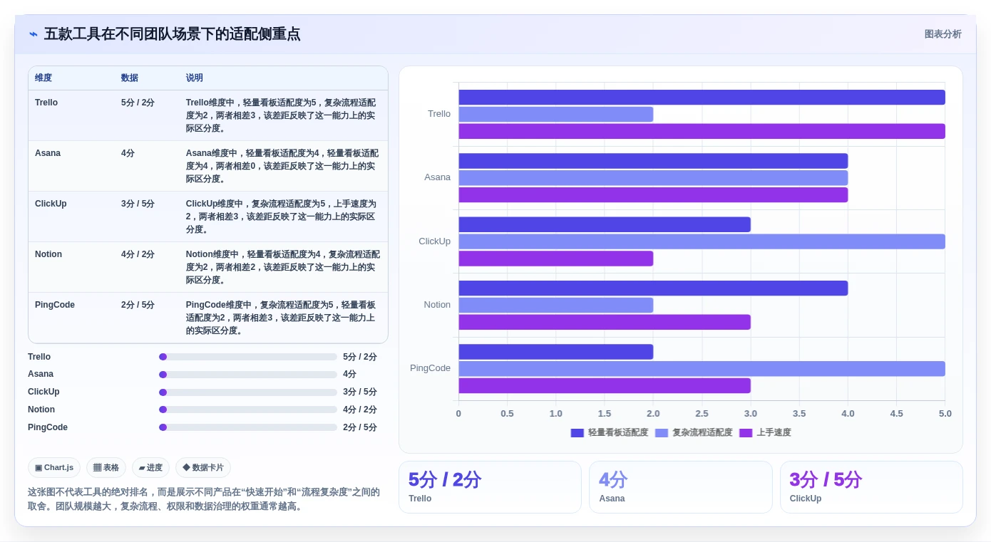Click the lightning icon beside the title
Viewport: 991px width, 542px height.
34,34
